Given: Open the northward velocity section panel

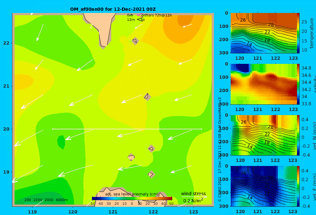Looking at the screenshot, I should point(264,135).
